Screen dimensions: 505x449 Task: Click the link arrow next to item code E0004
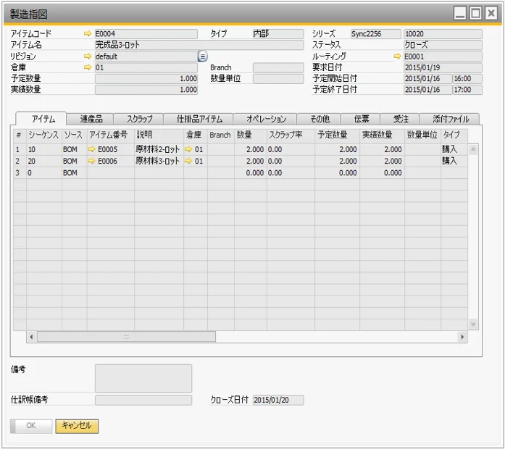87,33
